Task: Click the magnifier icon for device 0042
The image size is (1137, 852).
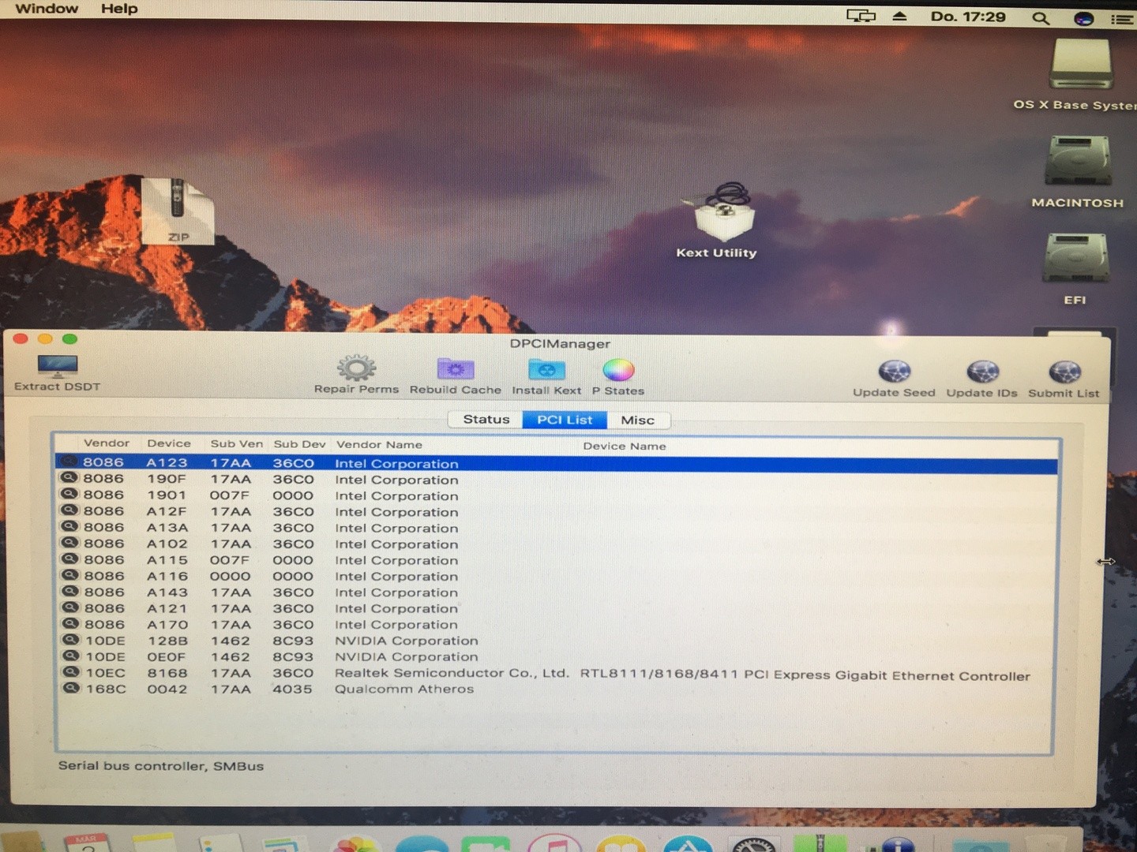Action: [x=71, y=687]
